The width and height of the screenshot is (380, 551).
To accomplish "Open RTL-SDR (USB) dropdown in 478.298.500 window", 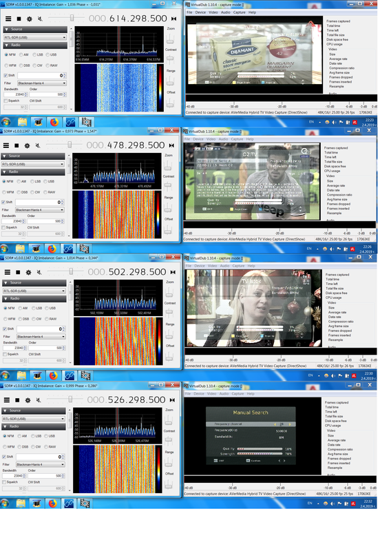I will (32, 164).
